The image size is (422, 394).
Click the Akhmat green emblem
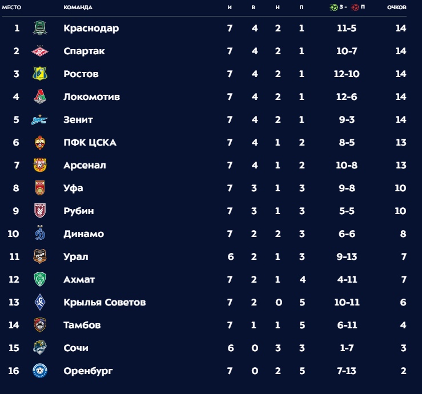click(40, 279)
